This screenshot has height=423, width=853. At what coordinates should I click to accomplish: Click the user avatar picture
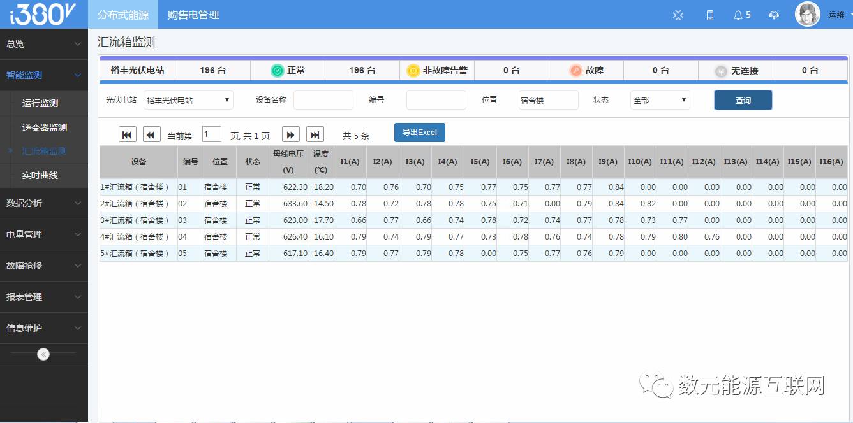click(807, 14)
